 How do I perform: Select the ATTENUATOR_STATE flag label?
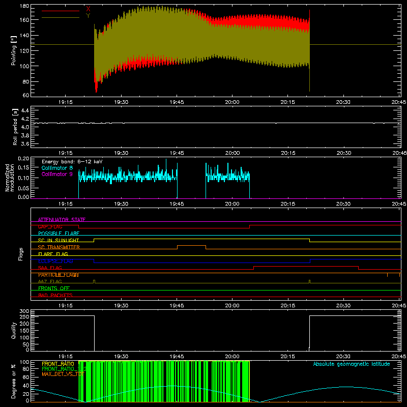(62, 220)
